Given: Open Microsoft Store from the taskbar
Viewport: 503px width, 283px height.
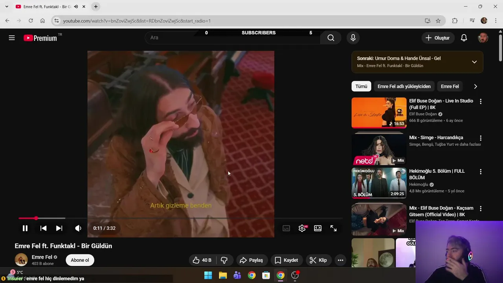Looking at the screenshot, I should pyautogui.click(x=266, y=276).
